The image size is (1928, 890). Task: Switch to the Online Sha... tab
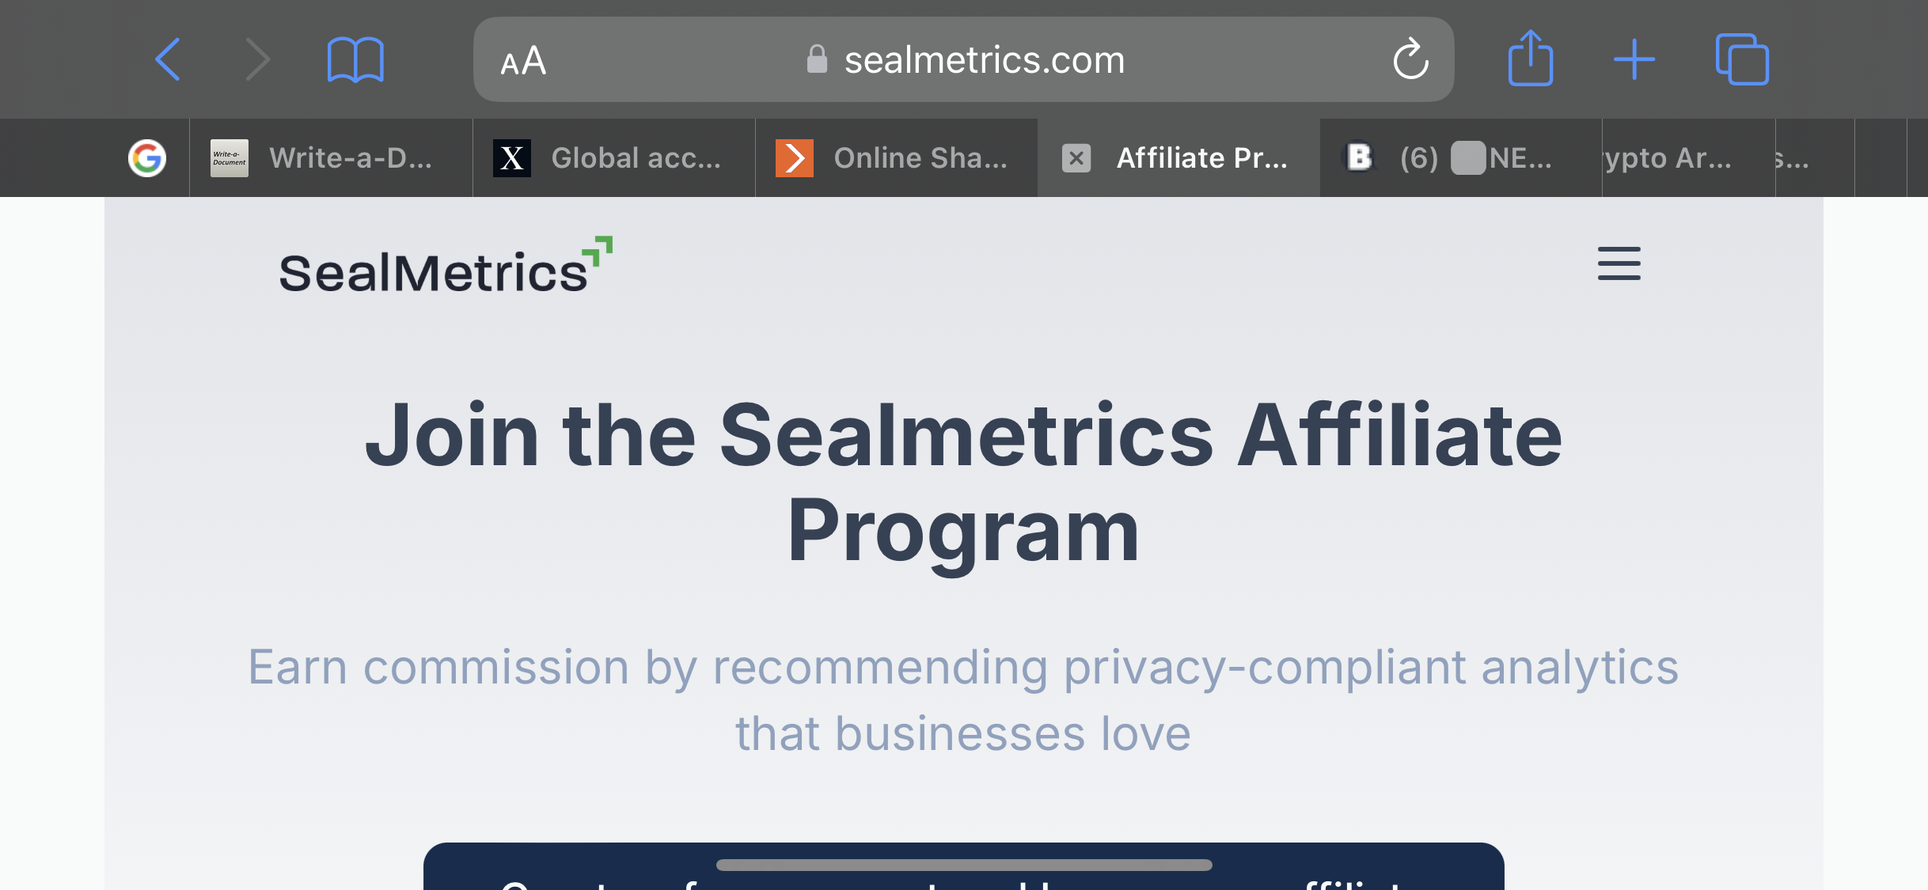coord(897,158)
